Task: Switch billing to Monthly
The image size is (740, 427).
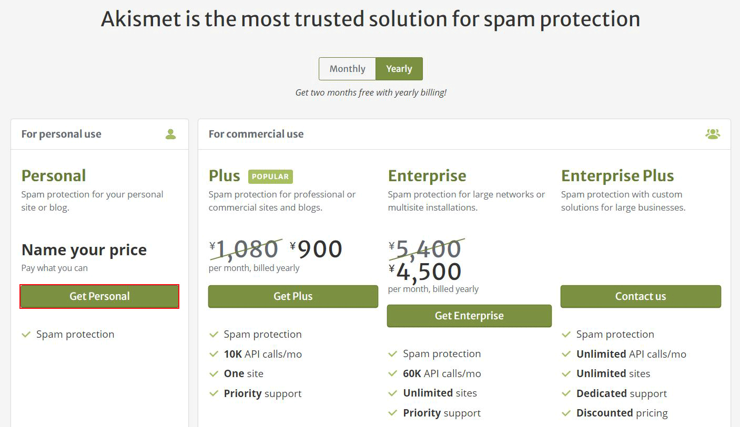Action: (347, 69)
